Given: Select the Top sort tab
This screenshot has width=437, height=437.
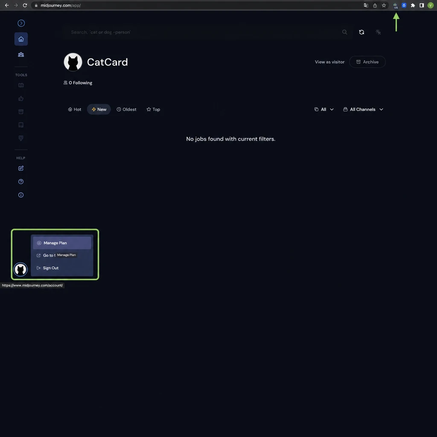Looking at the screenshot, I should click(x=153, y=110).
